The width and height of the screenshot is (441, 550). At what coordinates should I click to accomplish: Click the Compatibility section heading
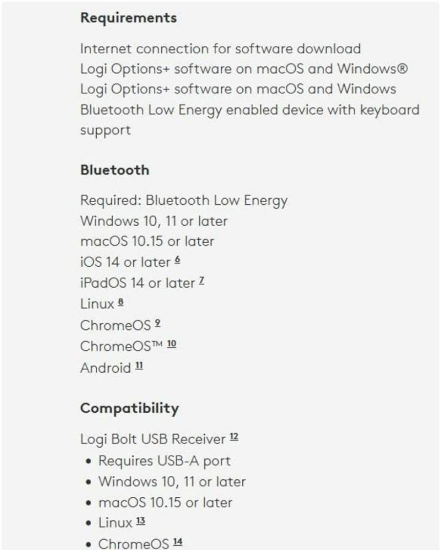point(129,408)
